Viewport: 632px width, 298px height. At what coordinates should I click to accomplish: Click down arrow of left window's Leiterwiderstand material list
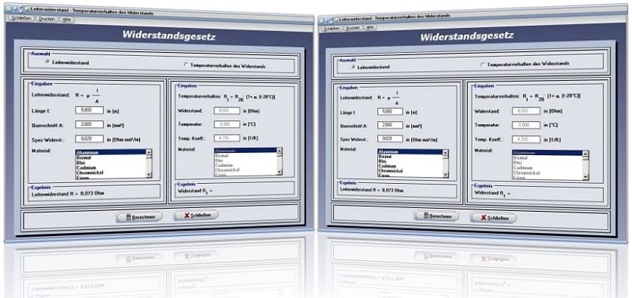tap(149, 174)
